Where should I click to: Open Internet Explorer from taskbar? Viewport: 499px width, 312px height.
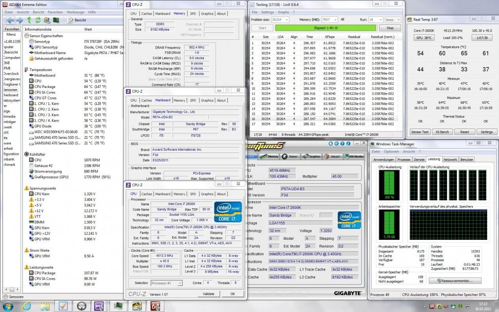27,306
